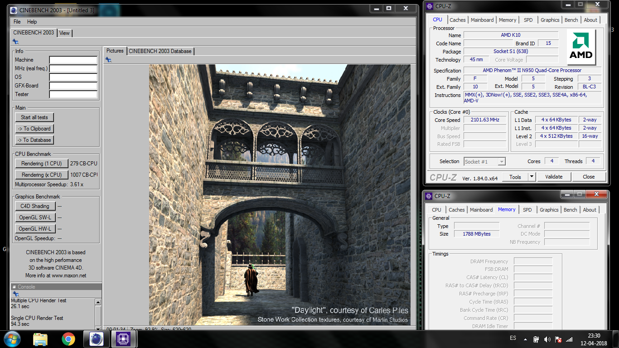Click the MHz (real freq.) input field
The width and height of the screenshot is (619, 348).
click(73, 68)
